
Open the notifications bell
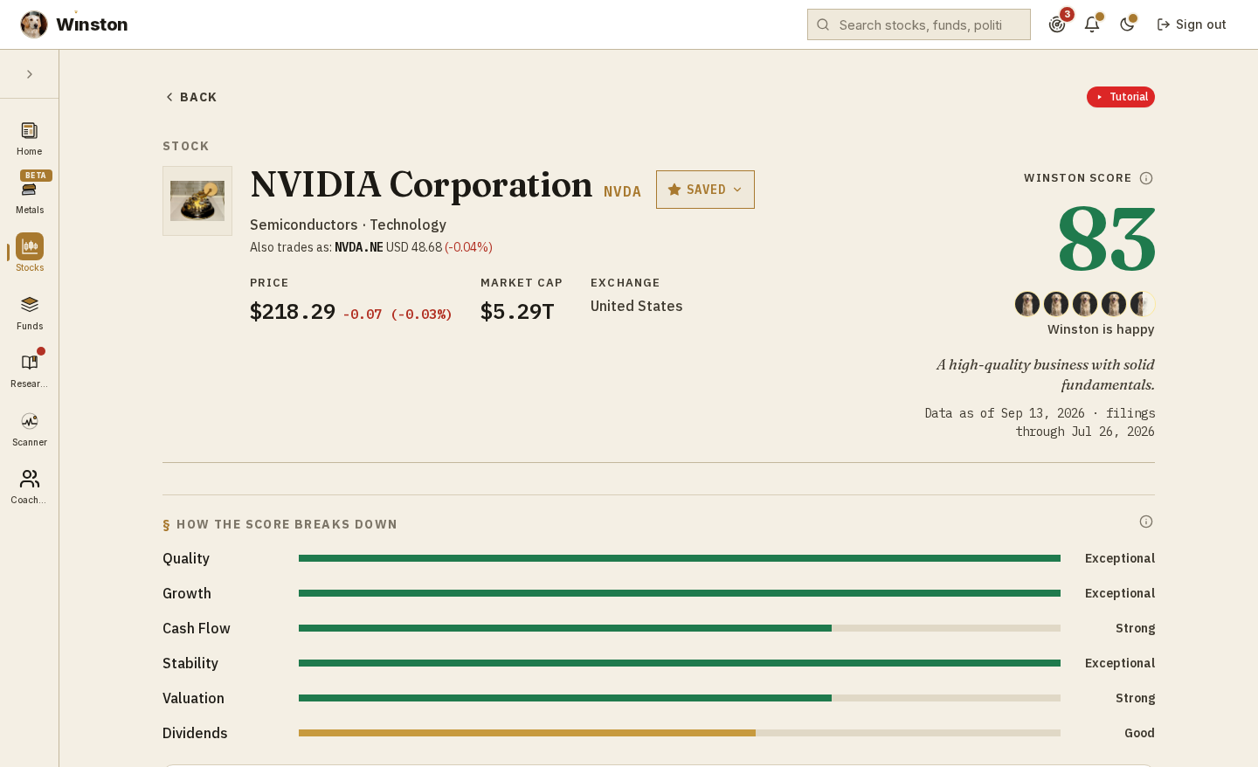click(x=1092, y=24)
